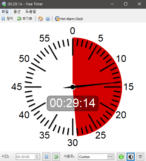The width and height of the screenshot is (146, 161).
Task: Click the bottom pause button
Action: (46, 157)
